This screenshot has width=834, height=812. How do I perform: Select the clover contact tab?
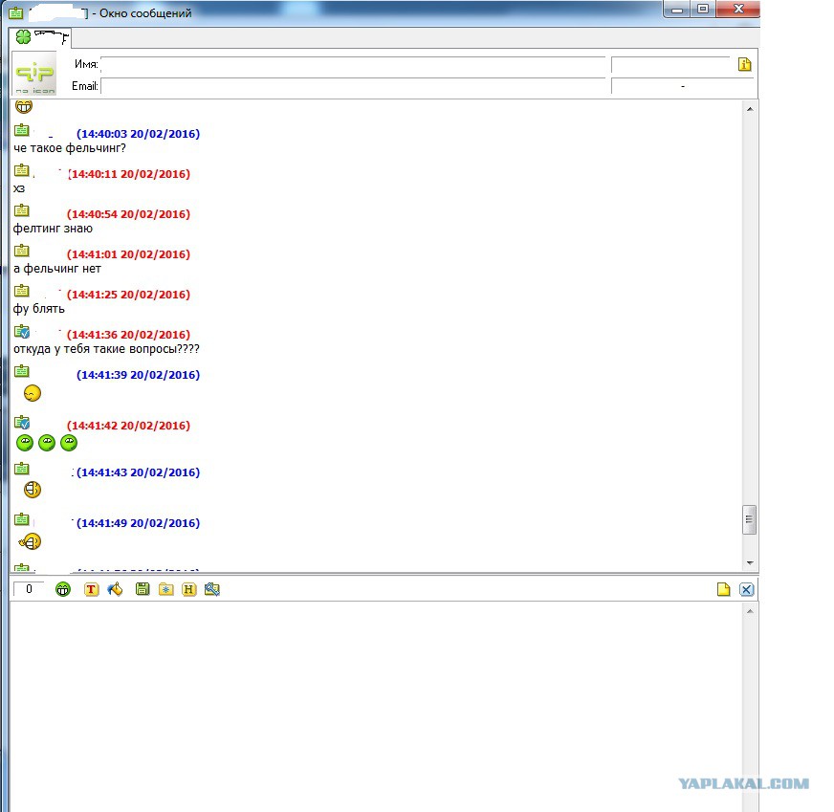40,37
